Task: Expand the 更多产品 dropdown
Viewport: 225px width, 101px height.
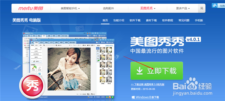Action: pyautogui.click(x=183, y=8)
